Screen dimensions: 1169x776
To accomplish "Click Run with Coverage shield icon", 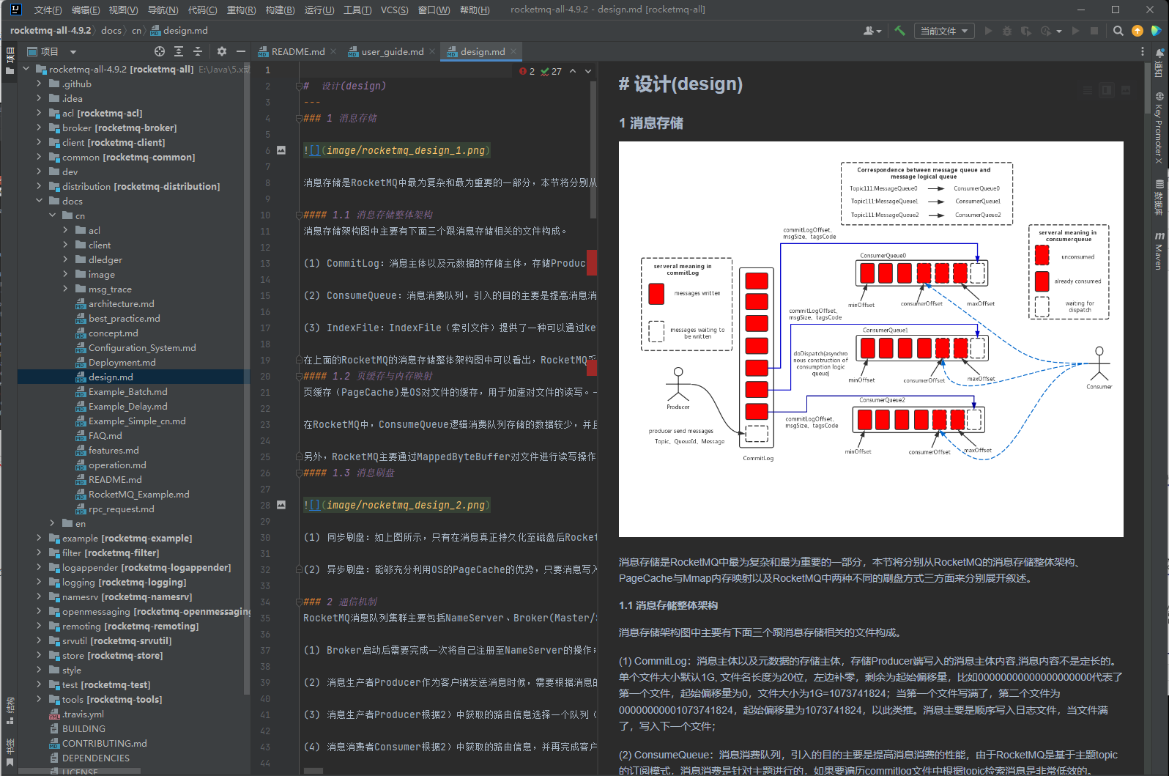I will (x=1025, y=31).
